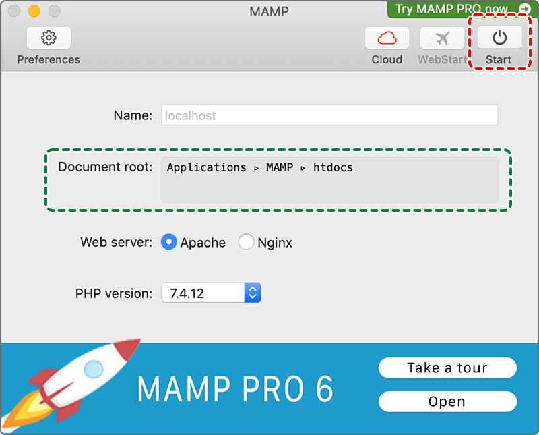Open MAMP Preferences via the gear icon

[48, 37]
